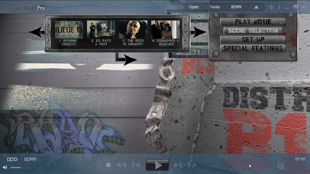Mute audio with the speaker icon

[5, 167]
